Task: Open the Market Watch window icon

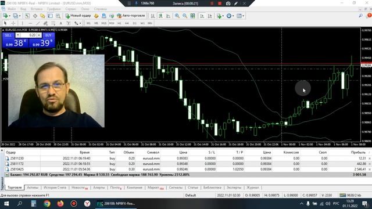Action: 27,16
